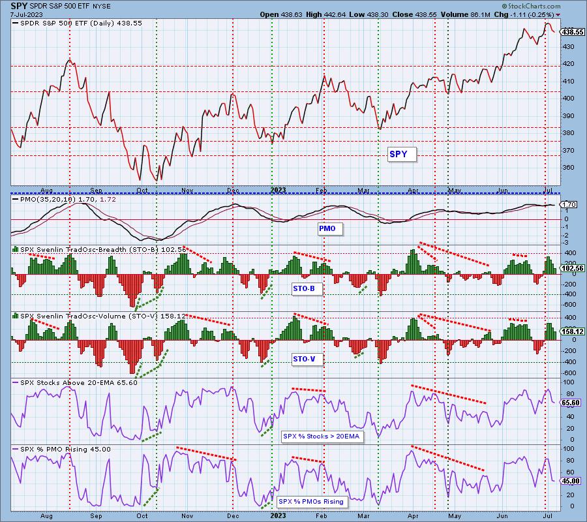The height and width of the screenshot is (522, 587).
Task: Click the PMO(35,20,10) legend label
Action: [64, 200]
